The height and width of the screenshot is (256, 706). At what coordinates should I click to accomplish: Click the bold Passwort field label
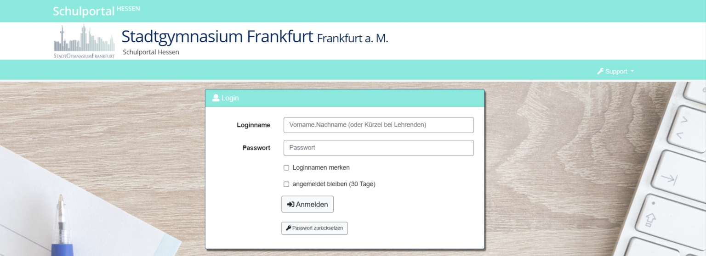(256, 148)
